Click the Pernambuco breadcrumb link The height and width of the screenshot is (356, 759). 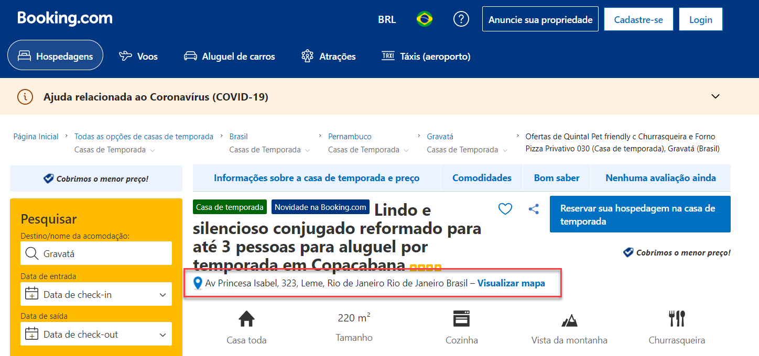pos(350,137)
